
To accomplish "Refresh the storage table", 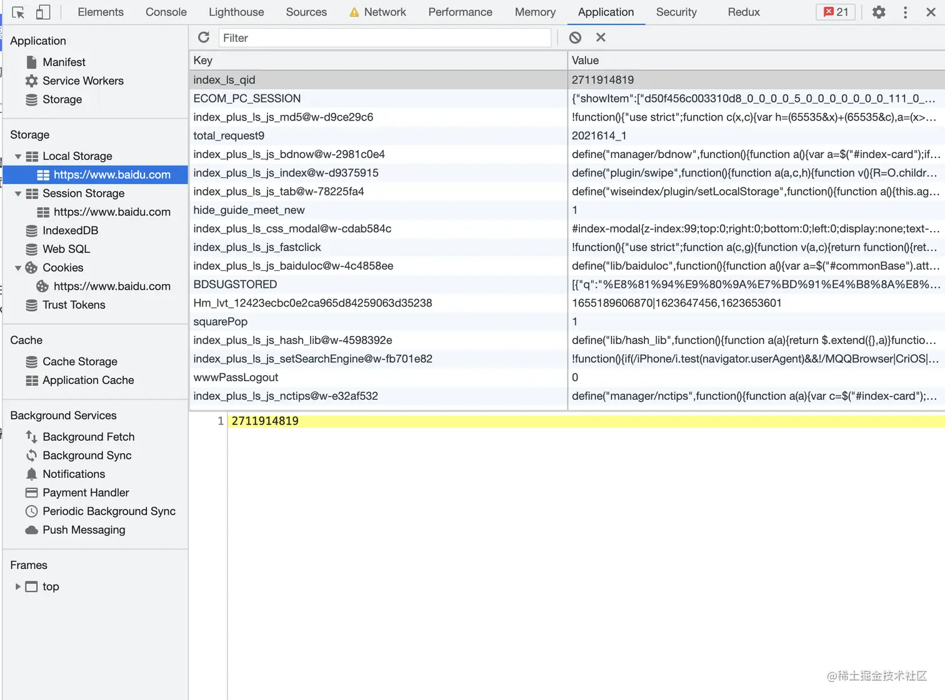I will pyautogui.click(x=204, y=37).
